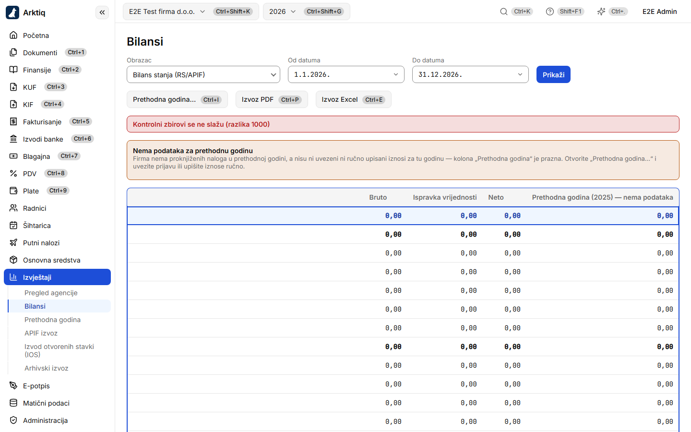Export report with Izvoz PDF
The width and height of the screenshot is (691, 432).
(x=272, y=99)
